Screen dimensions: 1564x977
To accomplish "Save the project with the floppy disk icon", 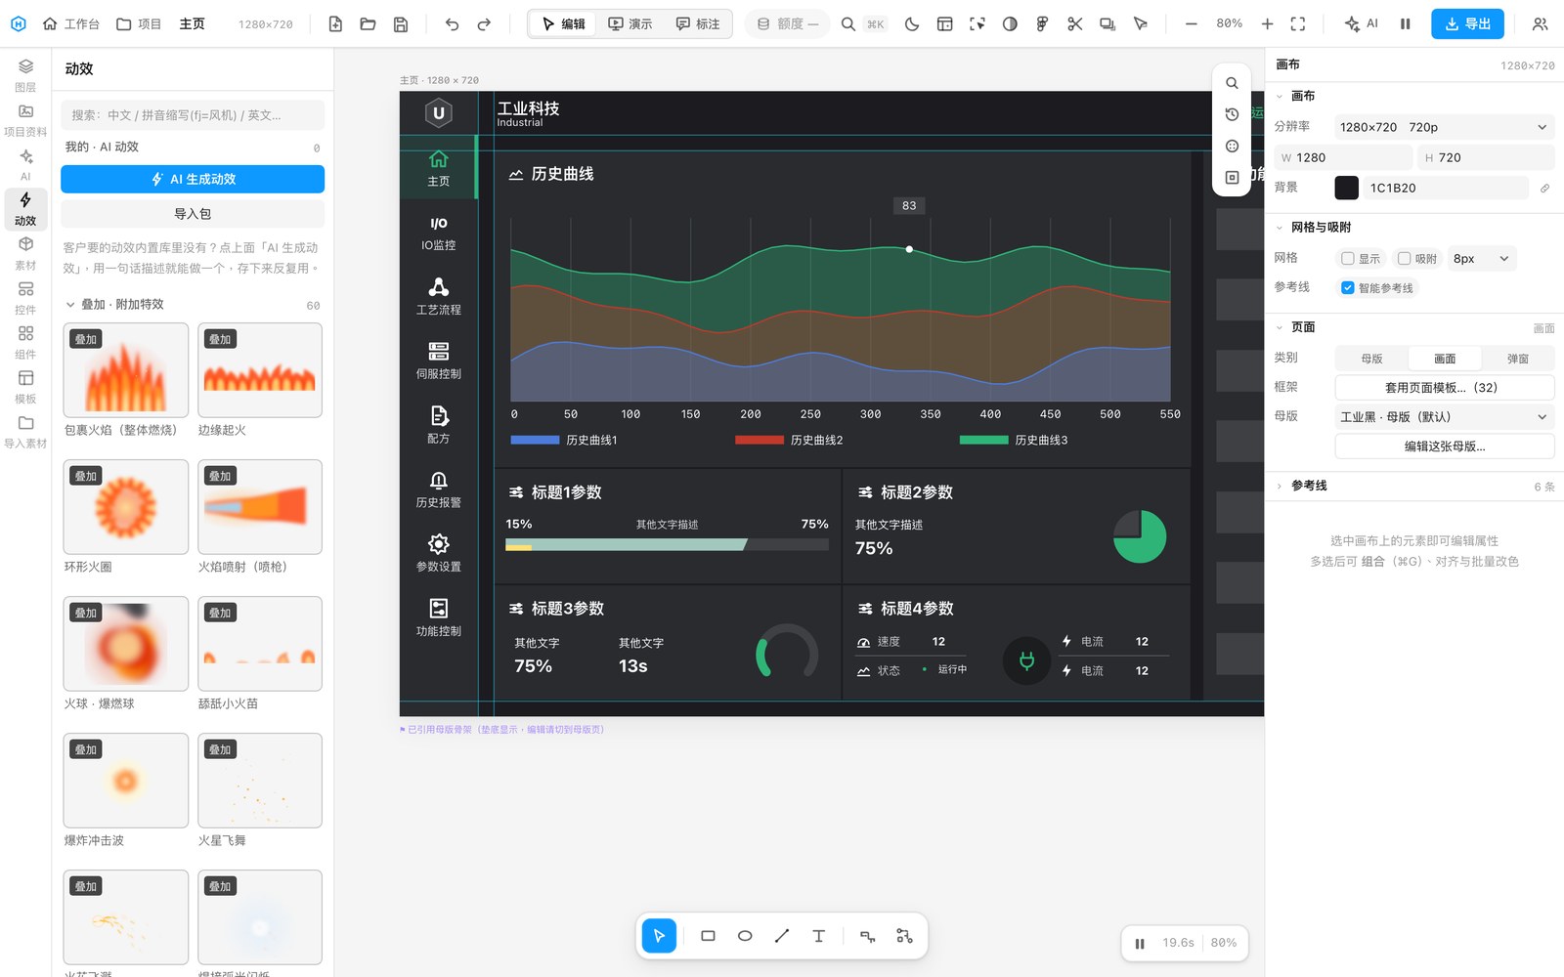I will click(401, 23).
